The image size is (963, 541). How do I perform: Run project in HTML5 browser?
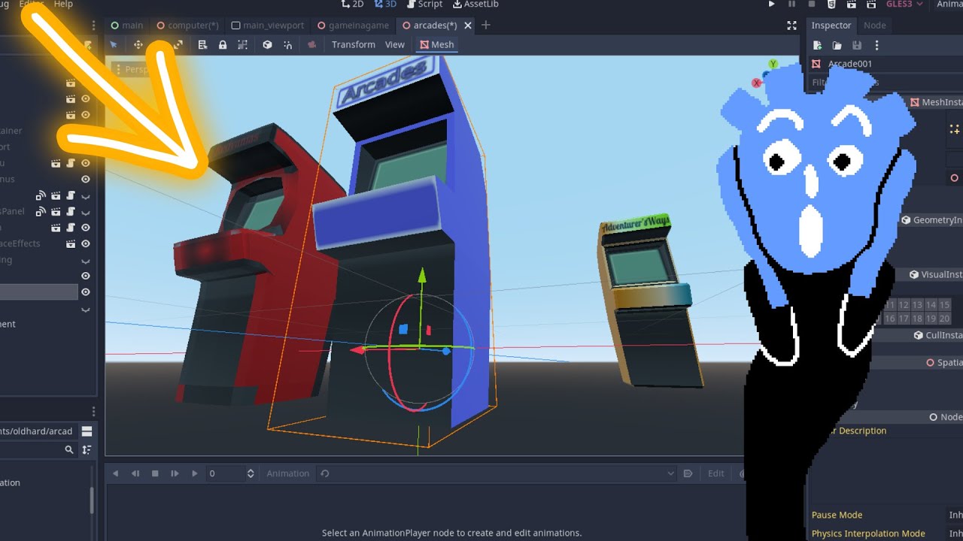(x=831, y=5)
